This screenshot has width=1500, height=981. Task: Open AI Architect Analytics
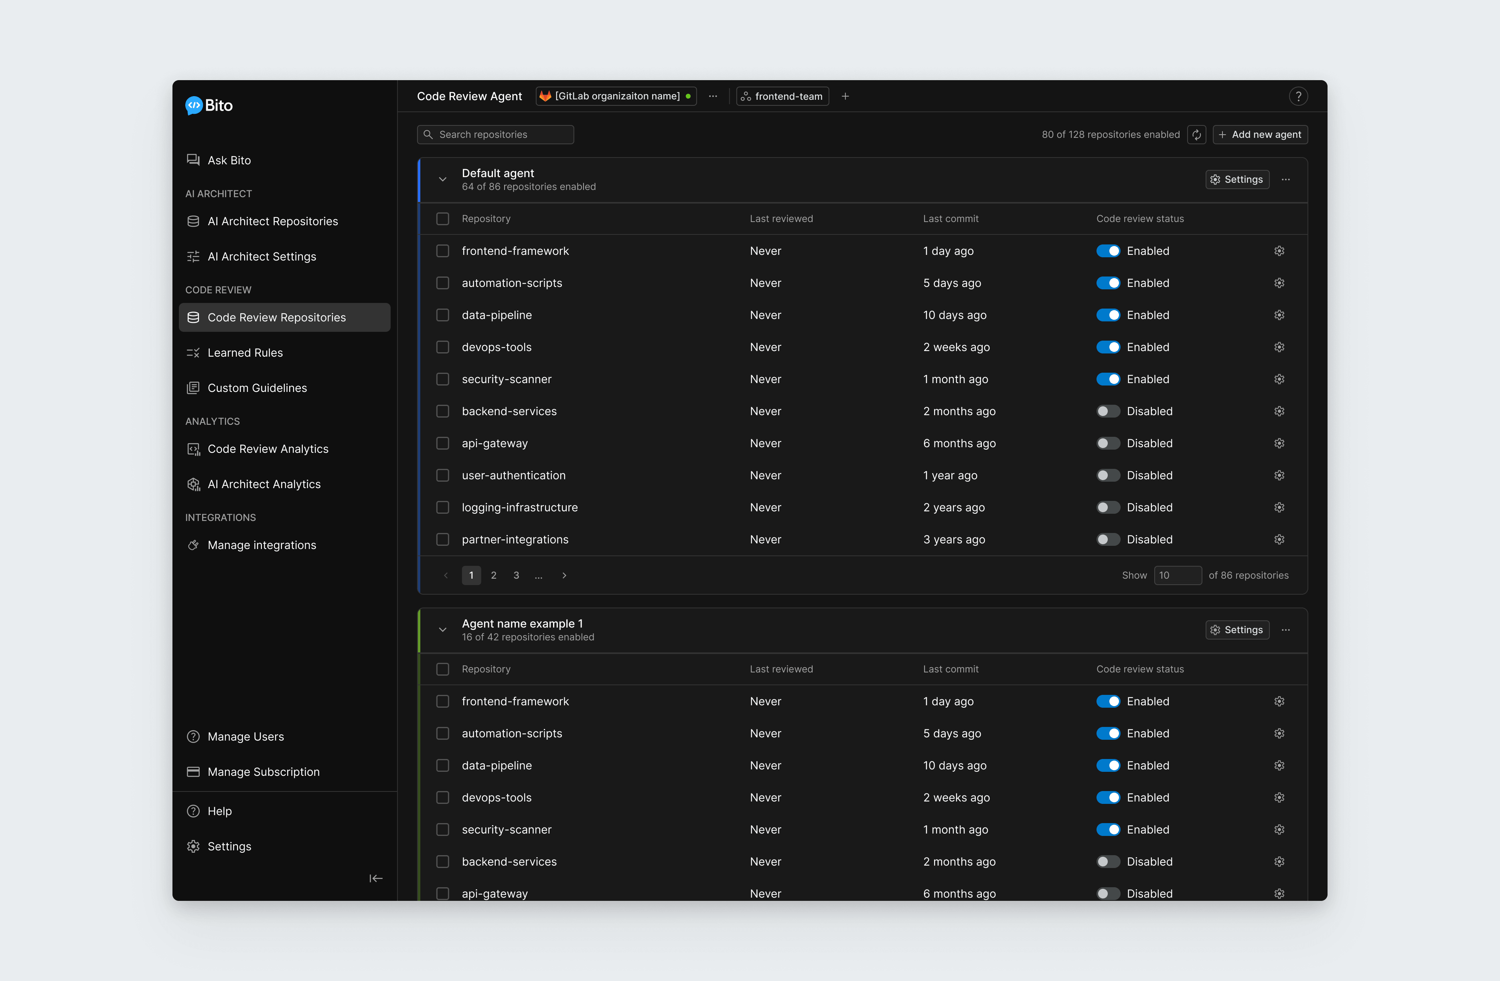click(284, 484)
